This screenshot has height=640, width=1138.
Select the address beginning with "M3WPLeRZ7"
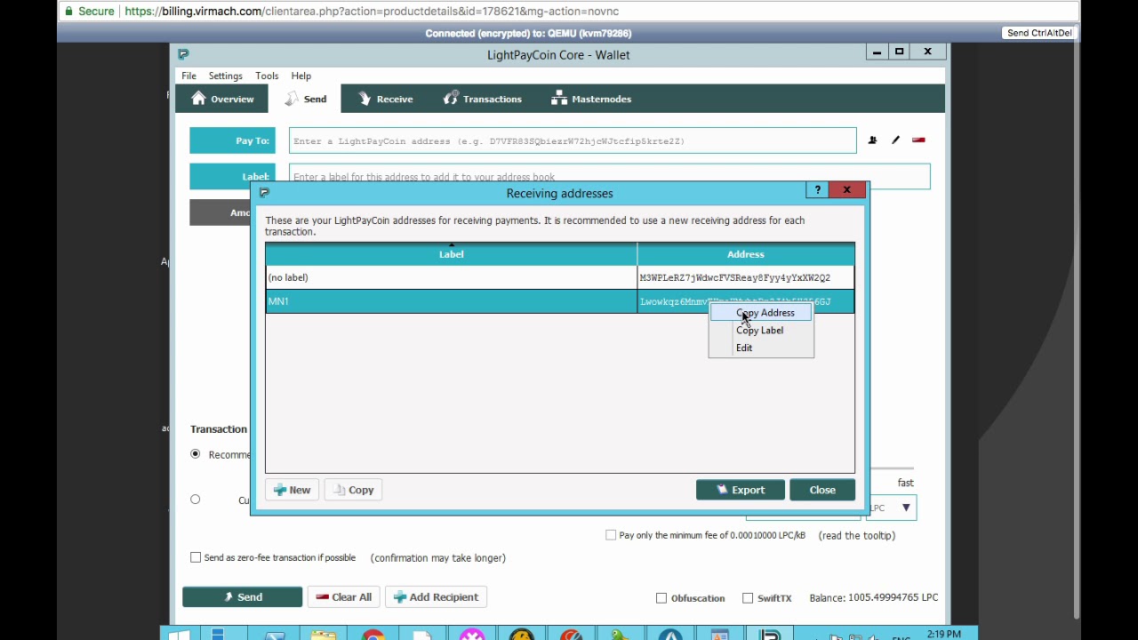click(735, 277)
